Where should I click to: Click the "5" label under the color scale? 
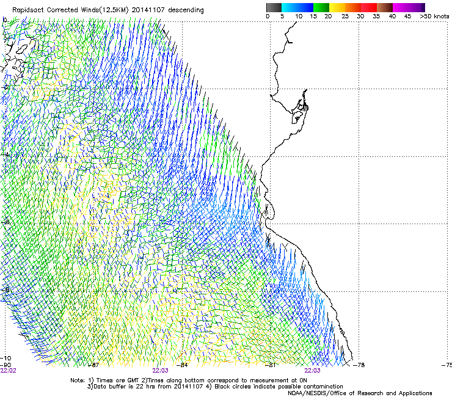point(282,16)
